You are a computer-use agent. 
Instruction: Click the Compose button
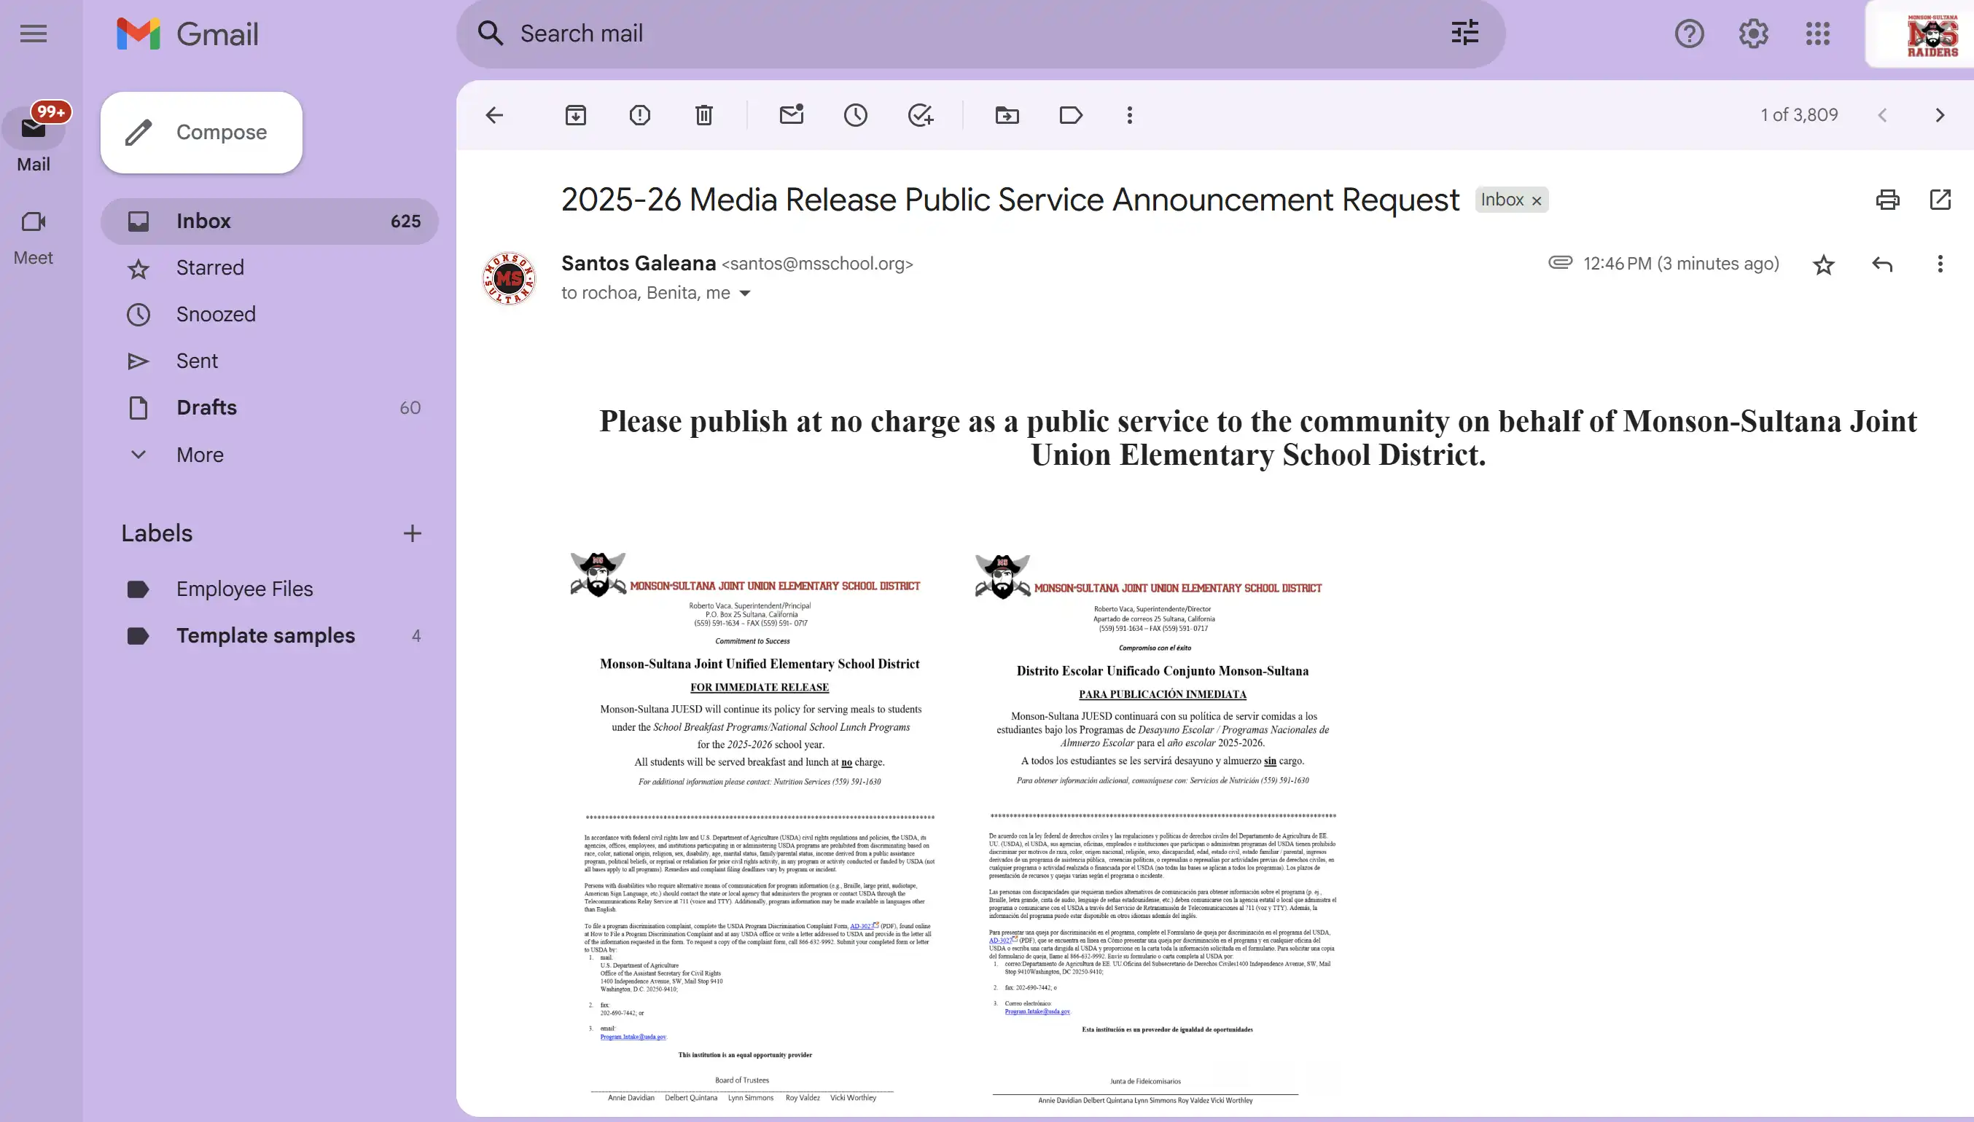[201, 133]
